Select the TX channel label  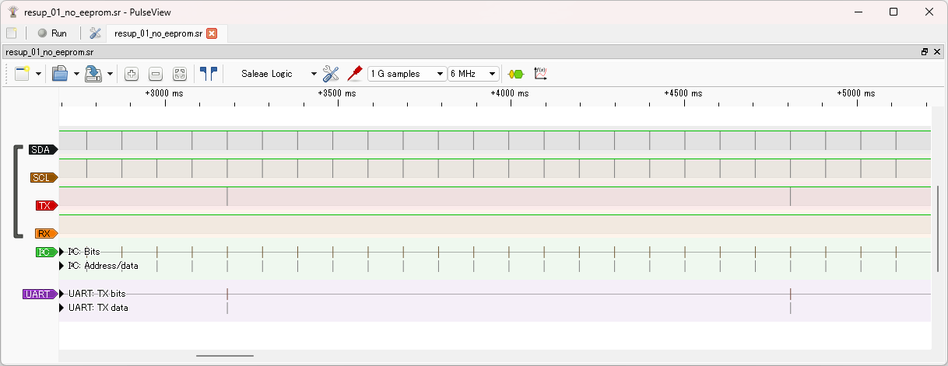pyautogui.click(x=47, y=205)
